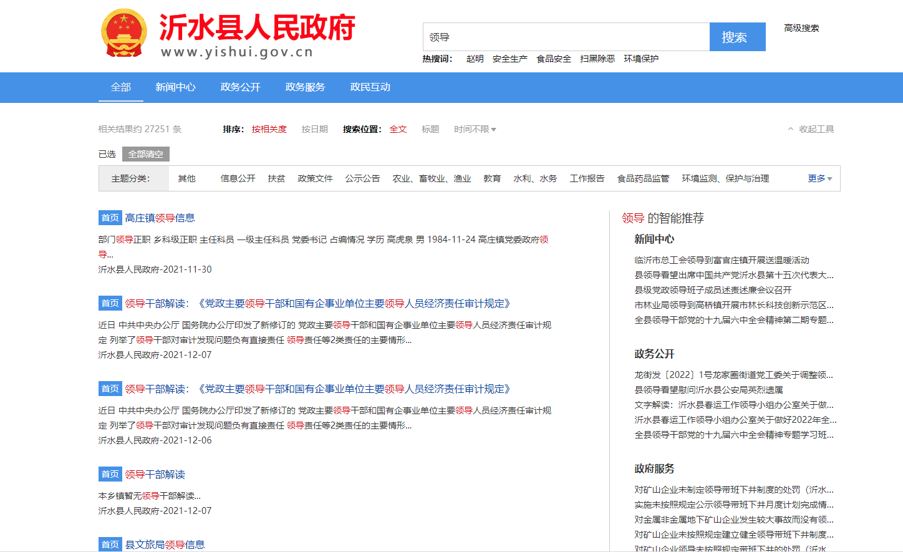Click the Yishui County government emblem logo
The width and height of the screenshot is (903, 552).
[124, 34]
